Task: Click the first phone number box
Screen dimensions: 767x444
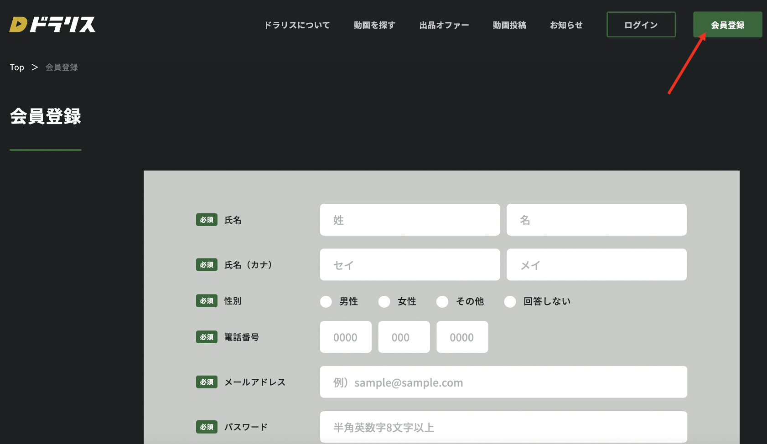Action: coord(346,337)
